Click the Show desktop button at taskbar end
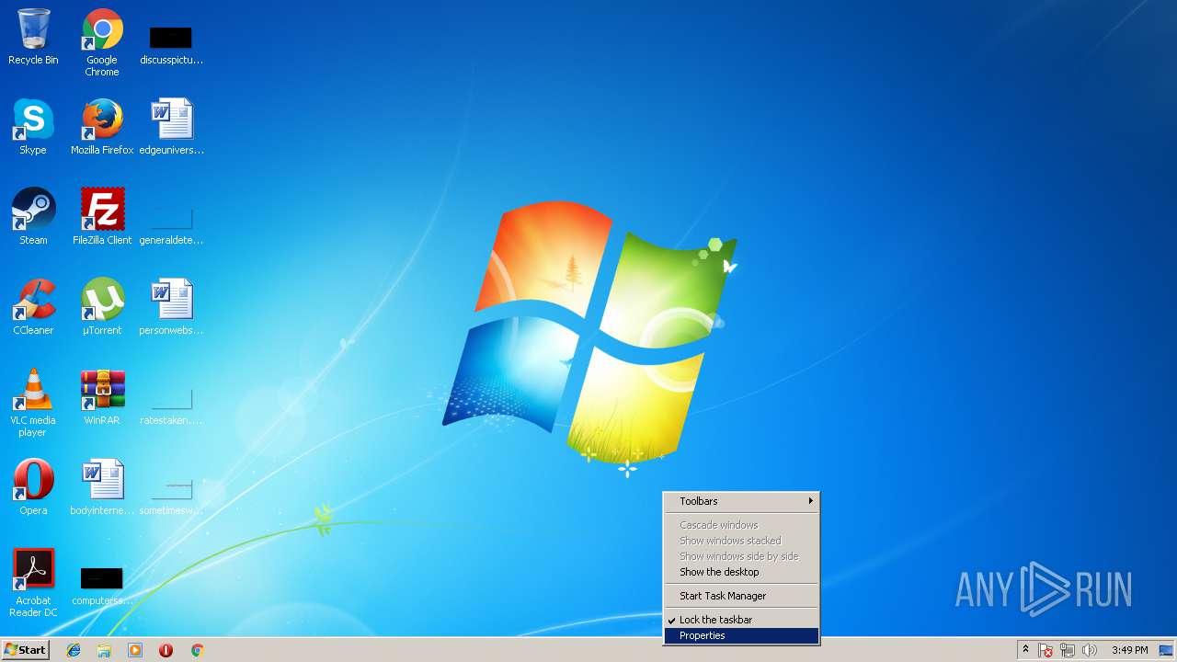Image resolution: width=1177 pixels, height=662 pixels. point(1166,650)
